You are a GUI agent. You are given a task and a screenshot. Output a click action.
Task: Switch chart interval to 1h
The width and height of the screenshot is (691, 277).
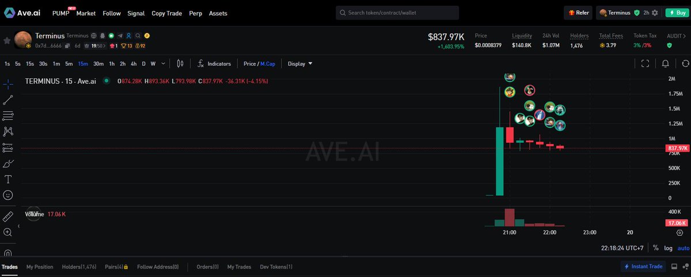[112, 64]
